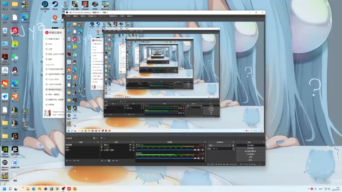Viewport: 342px width, 192px height.
Task: Open the PUBG helmet desktop shortcut
Action: click(95, 5)
